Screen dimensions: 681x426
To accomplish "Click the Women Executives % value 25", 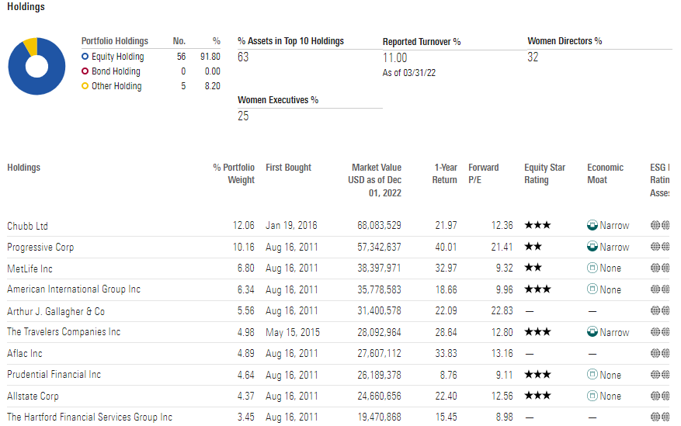I will [x=243, y=116].
